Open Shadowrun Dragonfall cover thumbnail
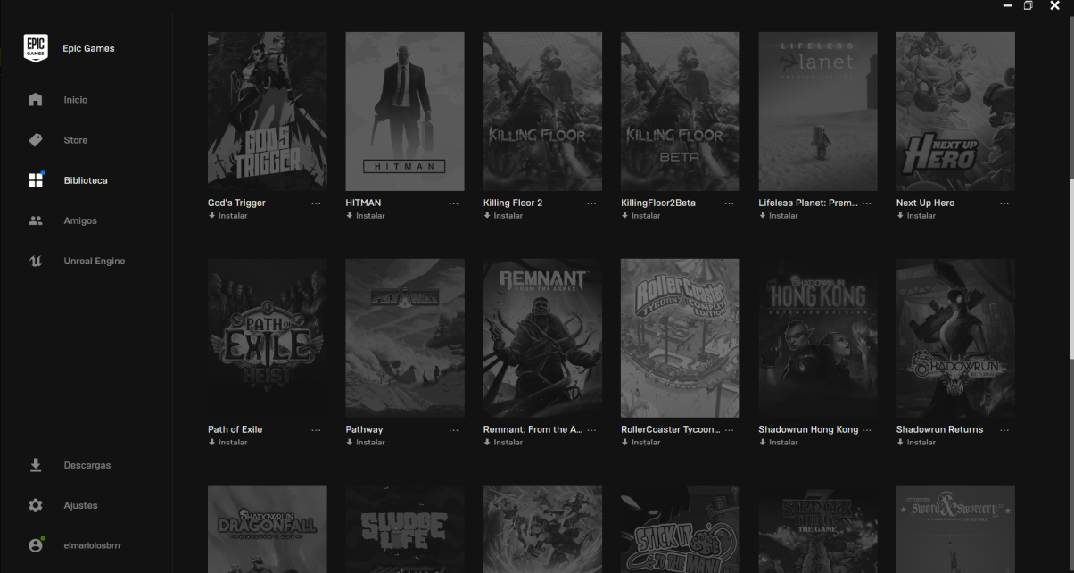The width and height of the screenshot is (1074, 573). click(x=268, y=529)
